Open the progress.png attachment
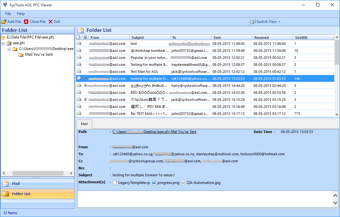 pyautogui.click(x=166, y=183)
